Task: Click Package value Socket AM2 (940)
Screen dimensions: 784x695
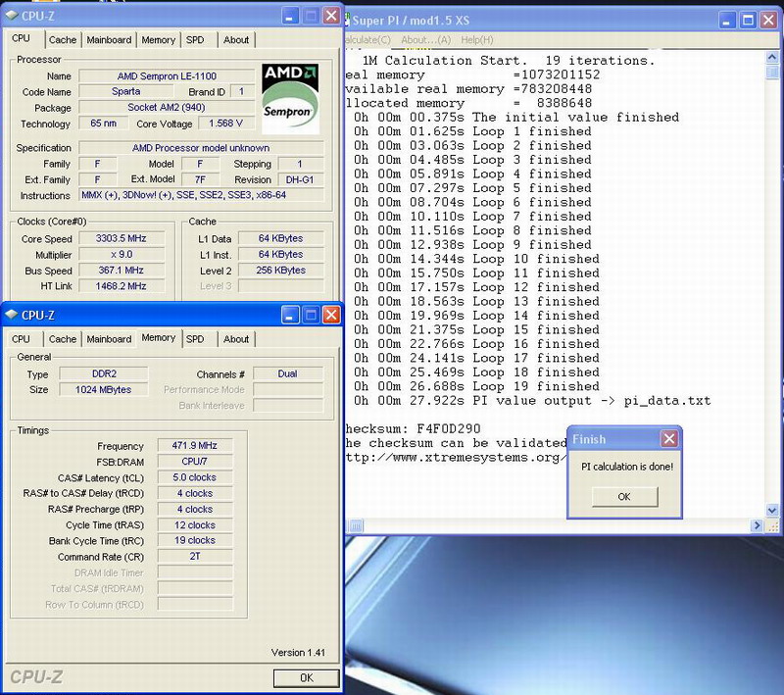Action: pos(167,108)
